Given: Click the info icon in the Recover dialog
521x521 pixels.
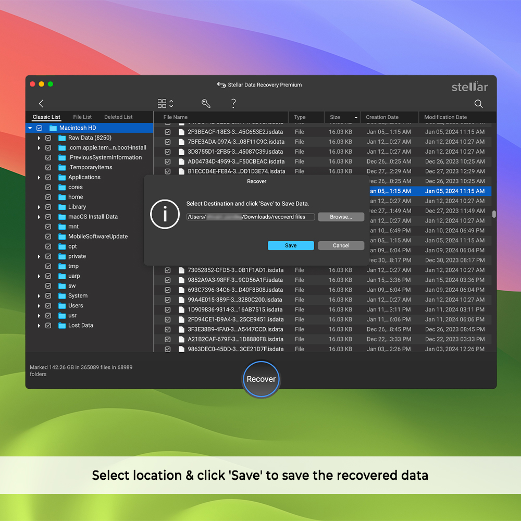Looking at the screenshot, I should (x=165, y=215).
